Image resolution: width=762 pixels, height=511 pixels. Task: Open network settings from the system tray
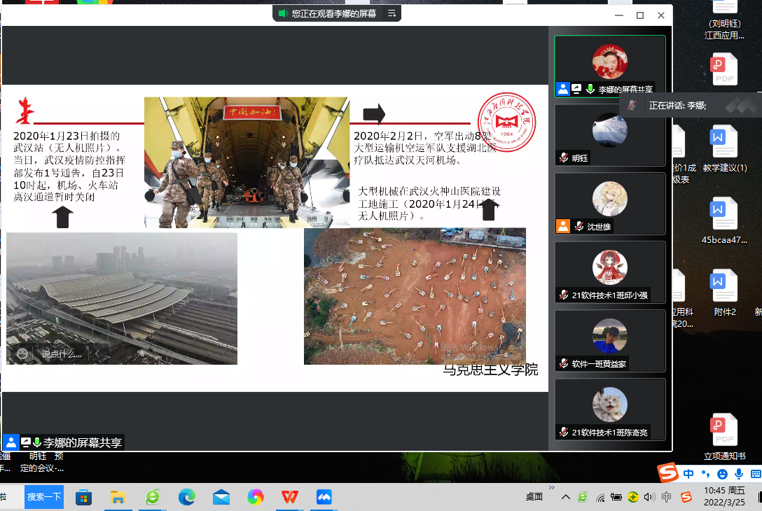tap(601, 497)
